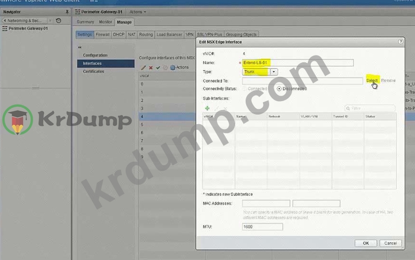Open the gear Actions menu above interfaces table
The image size is (415, 260).
(x=179, y=67)
